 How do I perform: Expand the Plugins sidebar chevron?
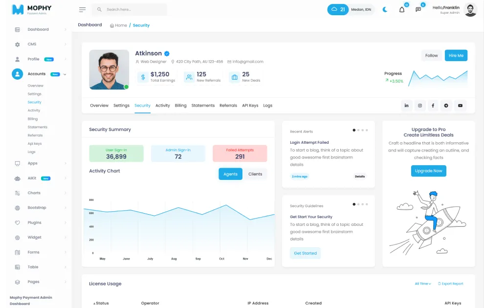65,223
